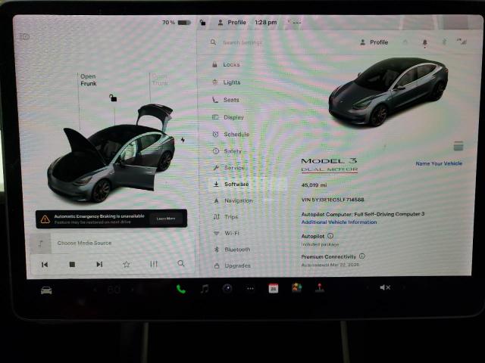The image size is (485, 363).
Task: Click the Search Settings field
Action: (x=242, y=42)
